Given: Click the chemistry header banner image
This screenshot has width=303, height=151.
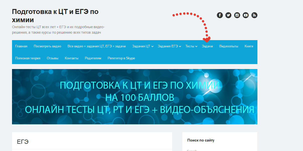Looking at the screenshot, I should (x=135, y=97).
